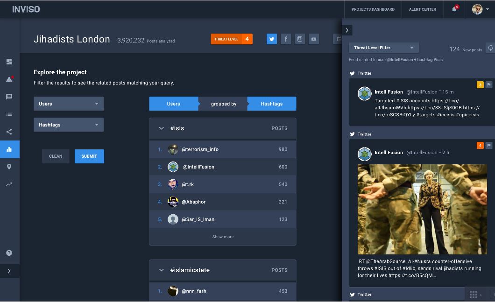Open the Users dropdown filter
The height and width of the screenshot is (302, 495).
tap(69, 104)
